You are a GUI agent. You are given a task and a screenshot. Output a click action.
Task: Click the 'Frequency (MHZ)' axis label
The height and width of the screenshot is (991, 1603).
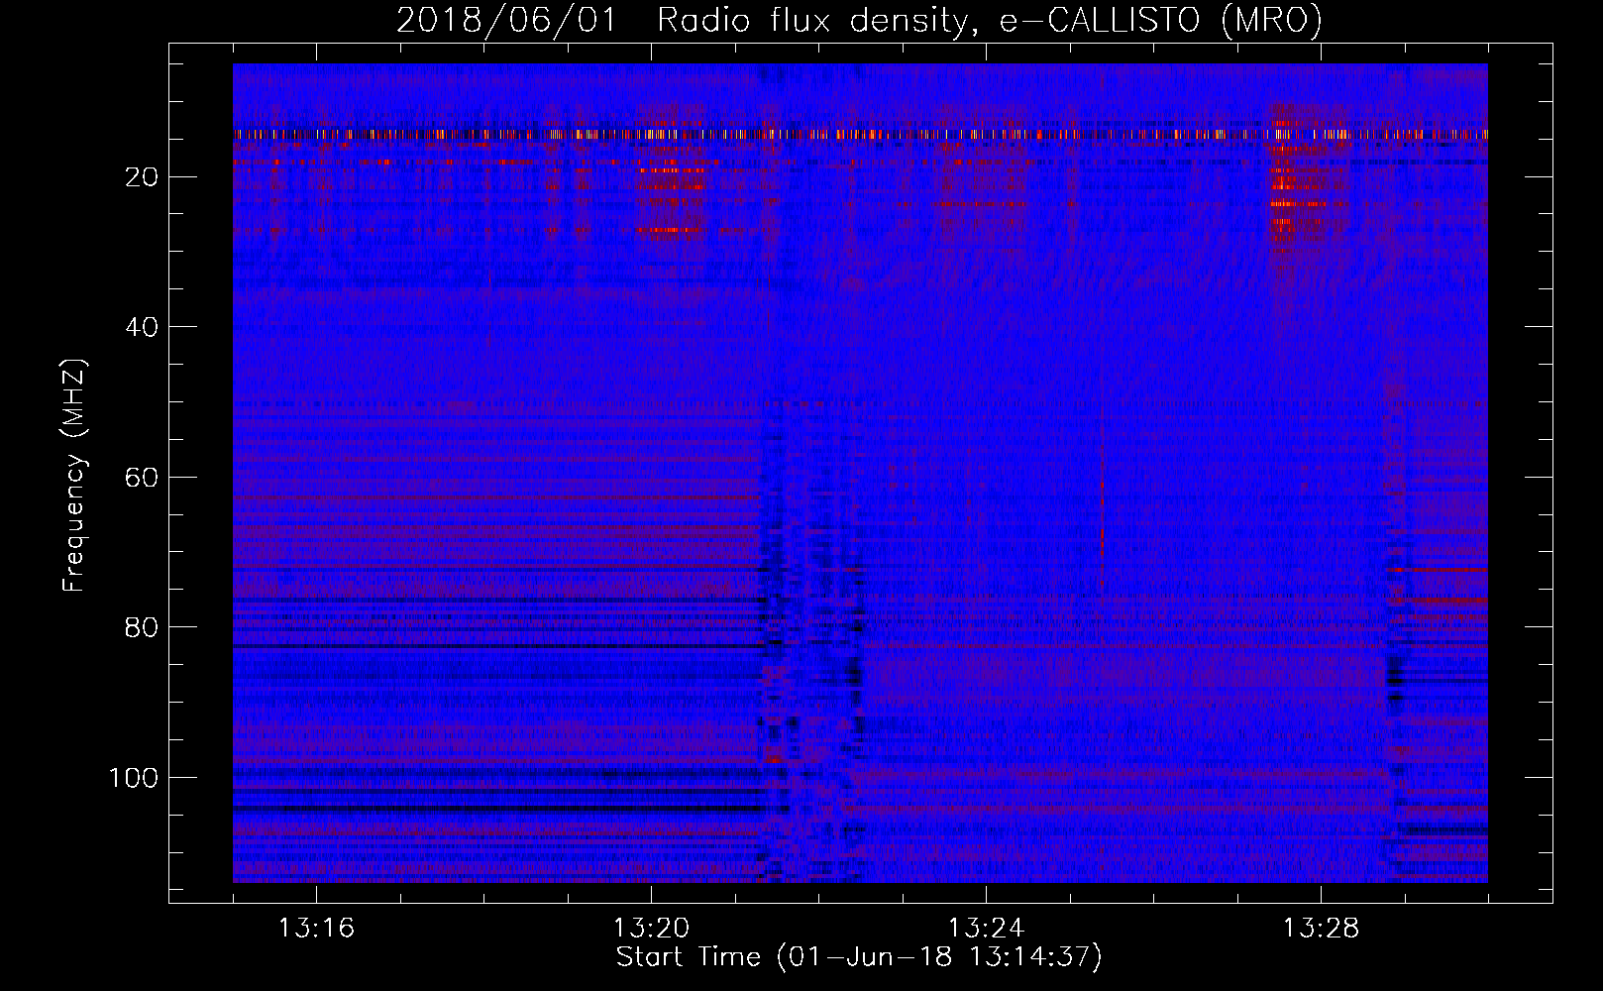pyautogui.click(x=75, y=476)
